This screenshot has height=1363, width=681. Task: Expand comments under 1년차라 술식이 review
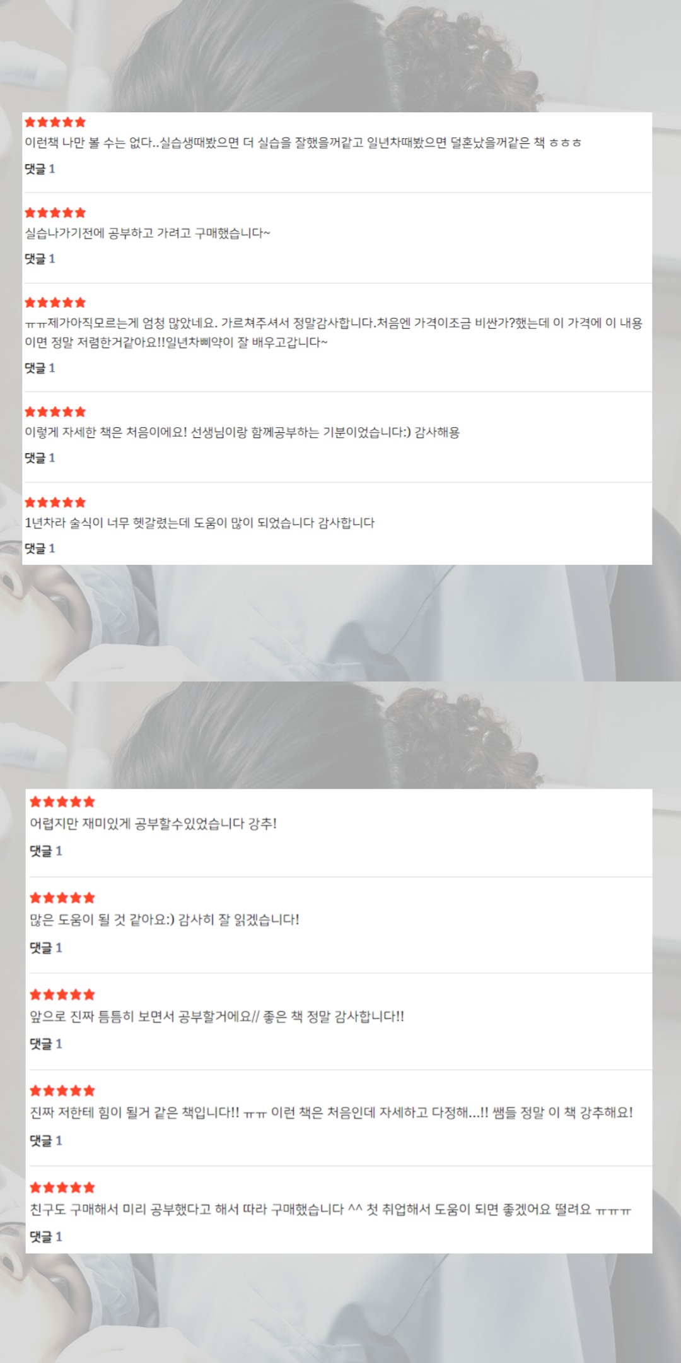pyautogui.click(x=40, y=548)
